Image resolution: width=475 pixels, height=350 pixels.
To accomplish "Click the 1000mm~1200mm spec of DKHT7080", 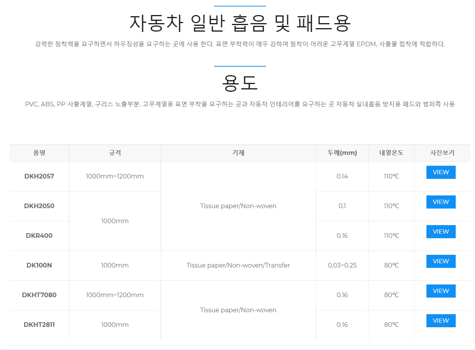I will [x=115, y=295].
